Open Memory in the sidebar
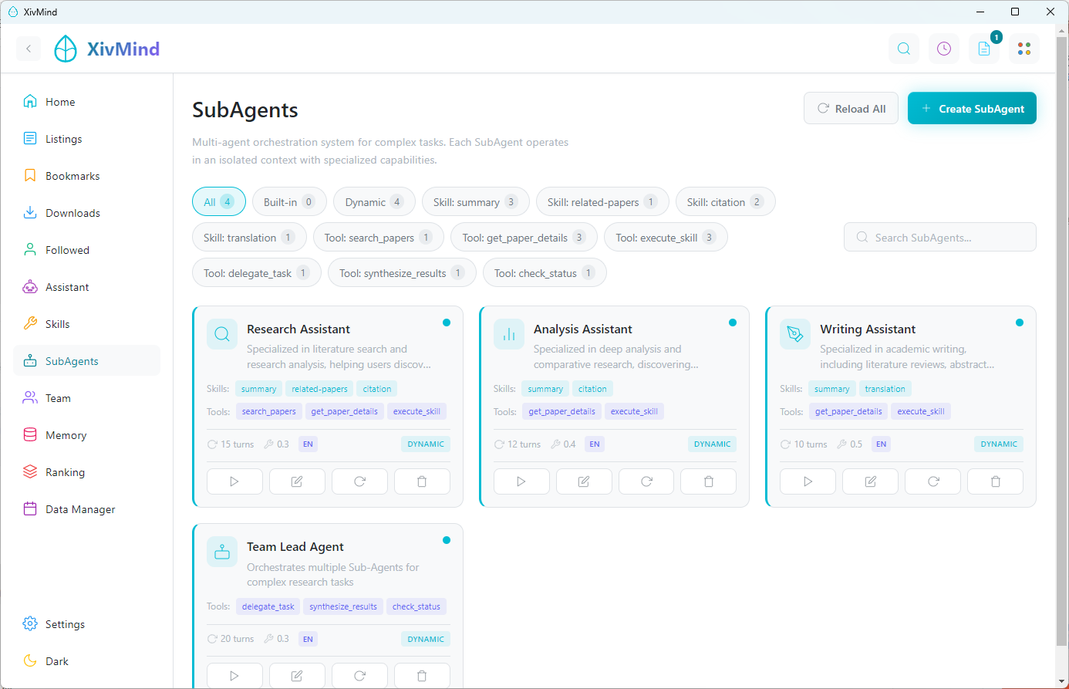 pos(87,435)
